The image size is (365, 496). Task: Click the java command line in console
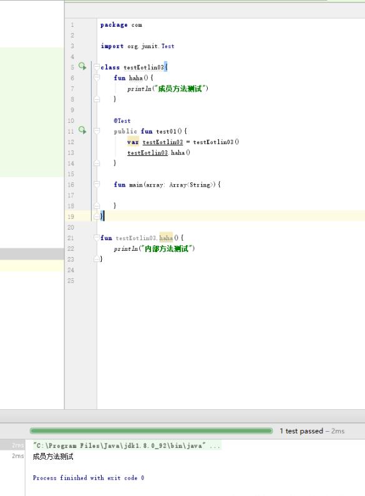click(x=127, y=445)
